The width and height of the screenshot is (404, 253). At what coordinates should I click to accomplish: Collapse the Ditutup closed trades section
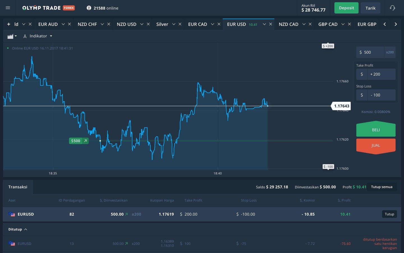click(x=18, y=229)
